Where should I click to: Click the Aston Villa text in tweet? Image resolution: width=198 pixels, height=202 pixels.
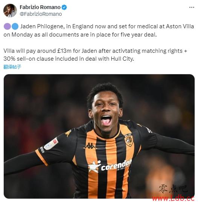click(180, 26)
